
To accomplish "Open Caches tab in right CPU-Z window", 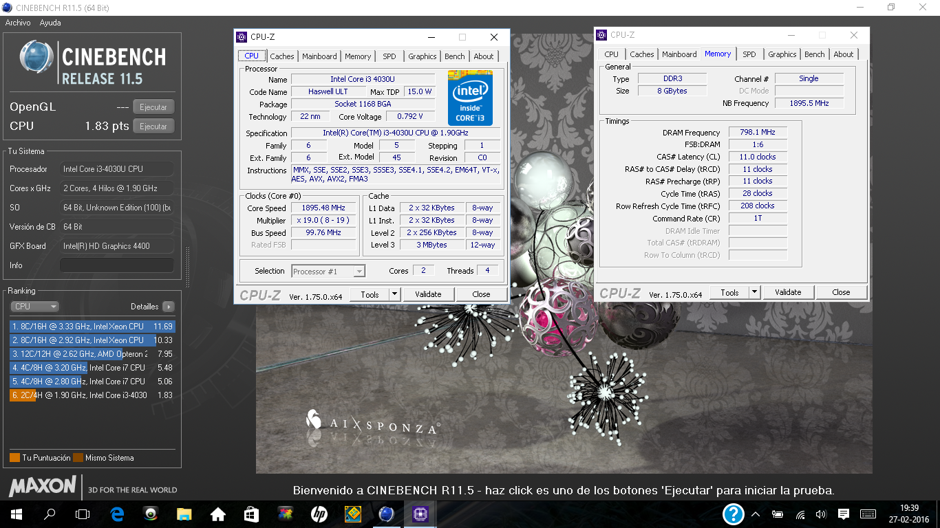I will [x=642, y=54].
